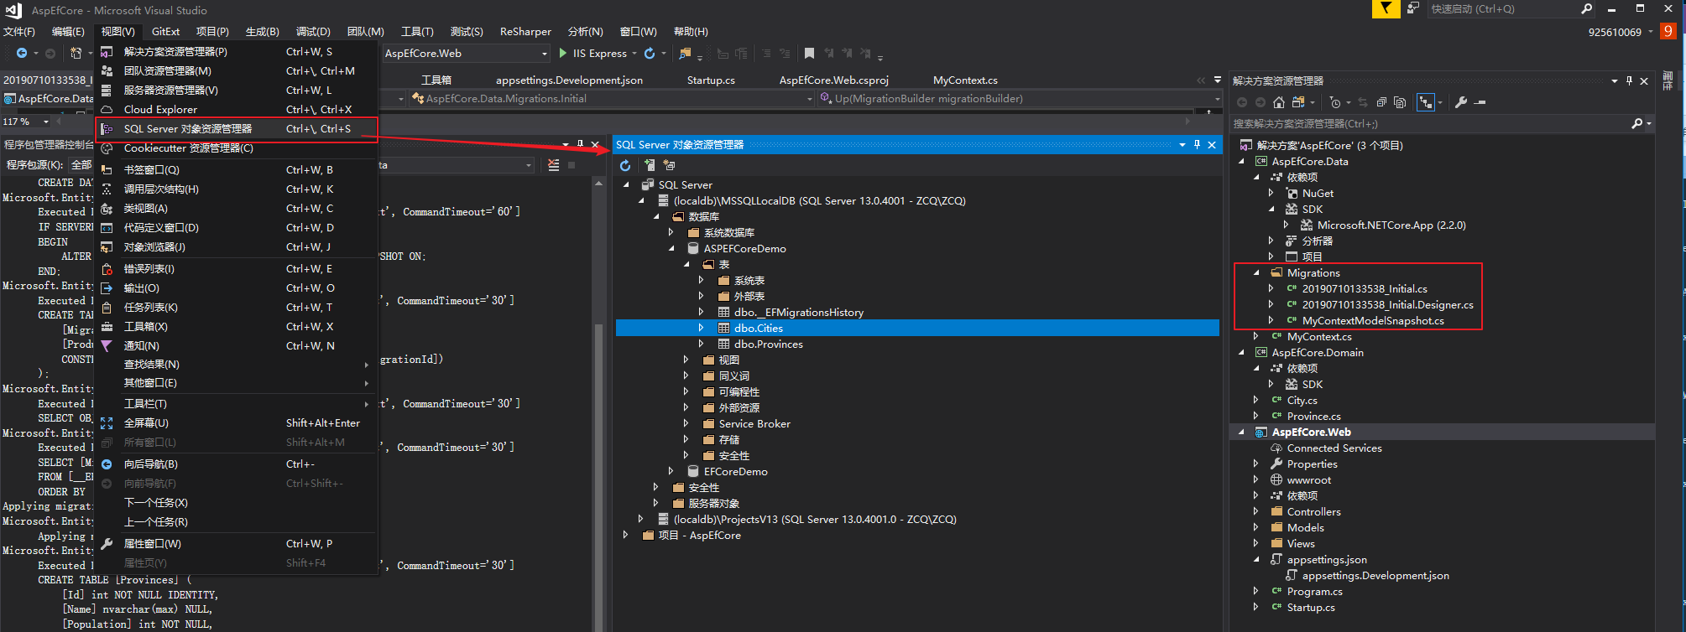Collapse the Migrations folder in Solution Explorer
This screenshot has height=632, width=1686.
[1256, 272]
